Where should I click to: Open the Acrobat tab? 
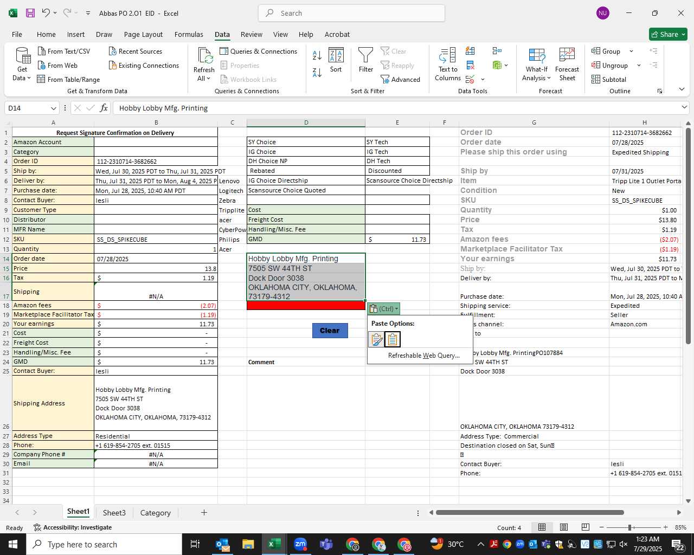pos(337,34)
